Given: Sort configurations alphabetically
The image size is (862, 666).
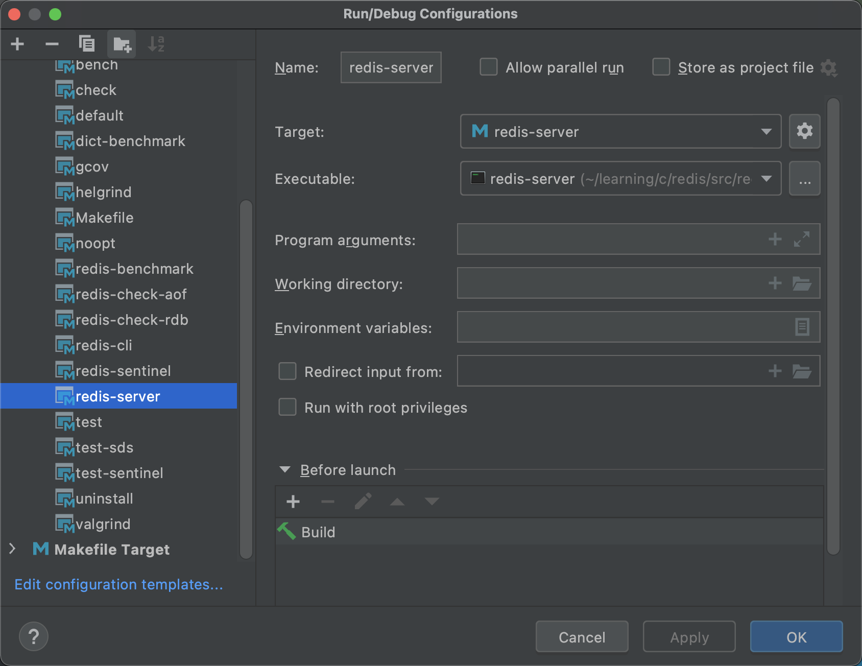Looking at the screenshot, I should (156, 44).
